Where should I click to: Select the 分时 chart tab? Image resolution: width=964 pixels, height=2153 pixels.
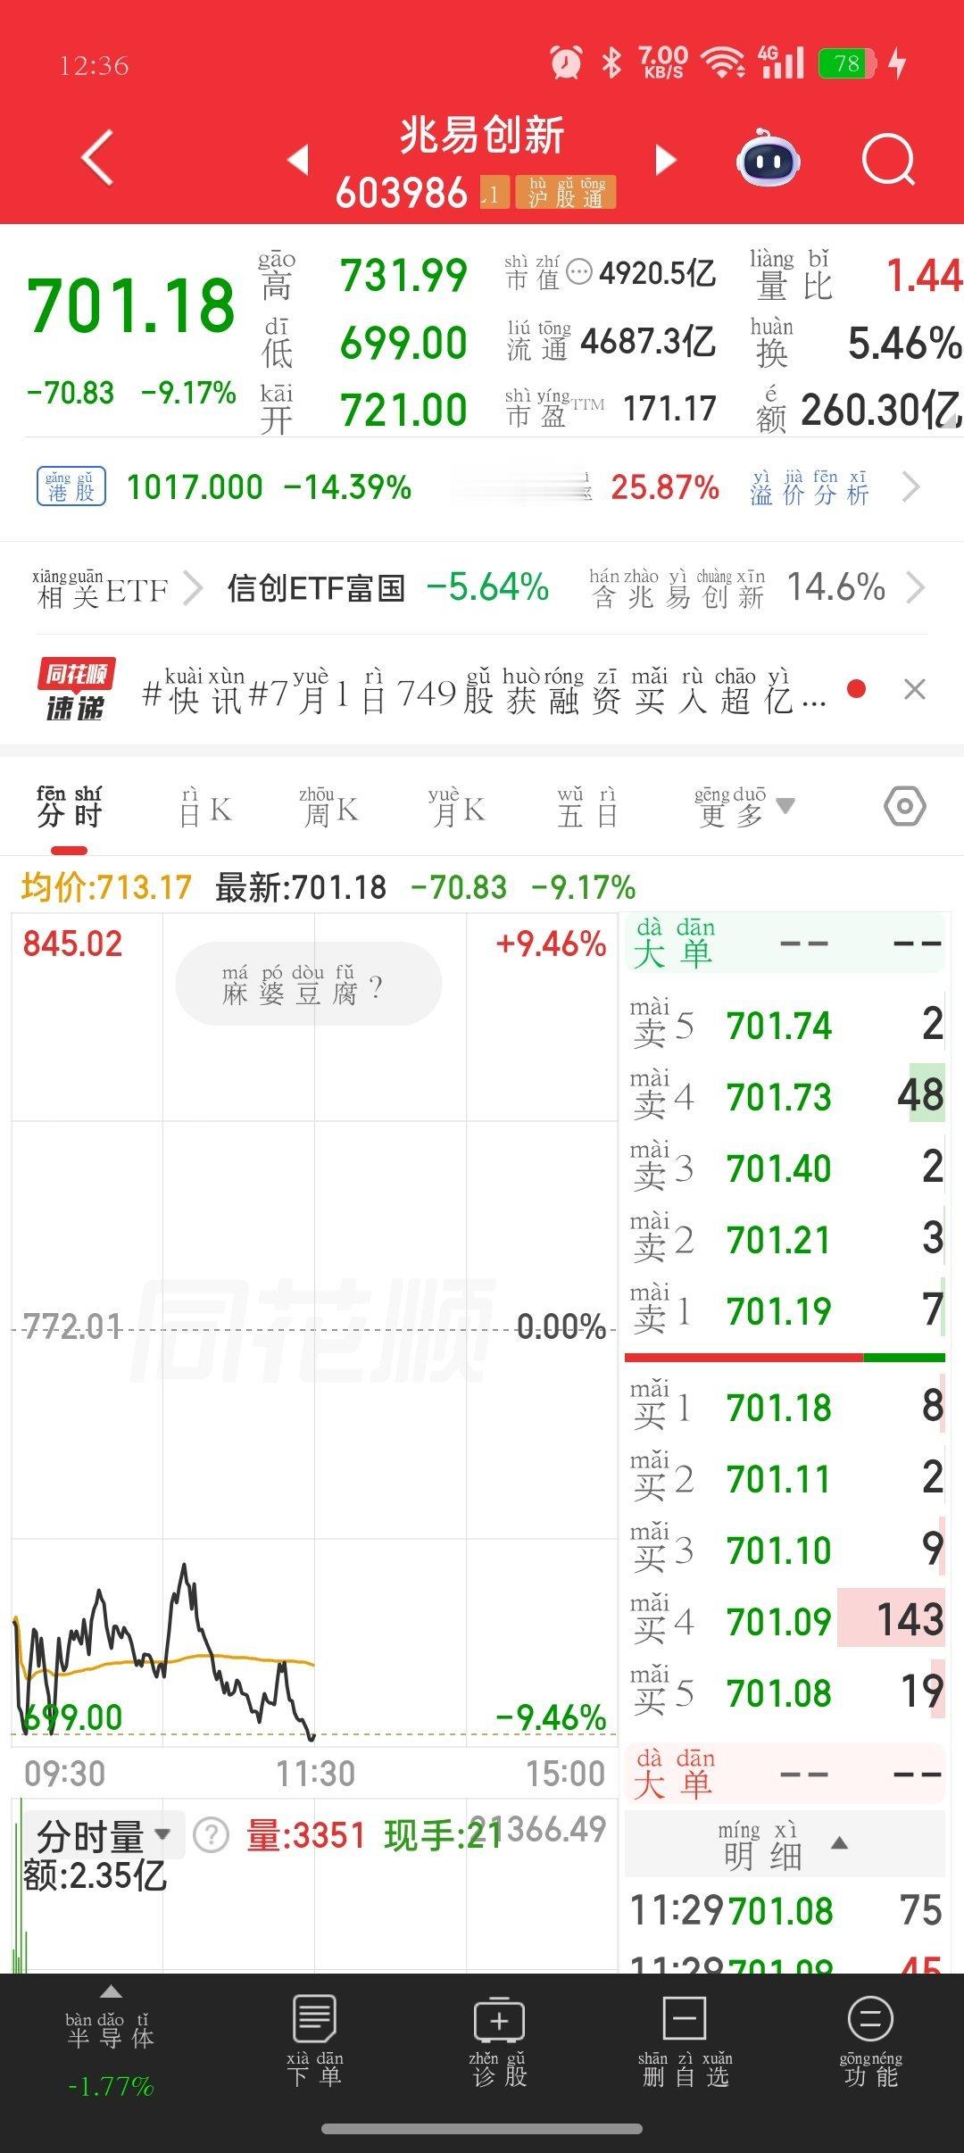pyautogui.click(x=70, y=807)
